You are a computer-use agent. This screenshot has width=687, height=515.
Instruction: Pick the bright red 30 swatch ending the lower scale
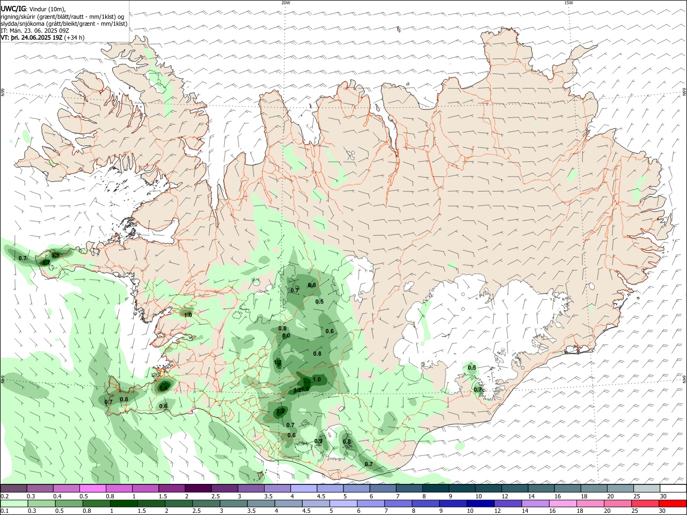point(673,504)
